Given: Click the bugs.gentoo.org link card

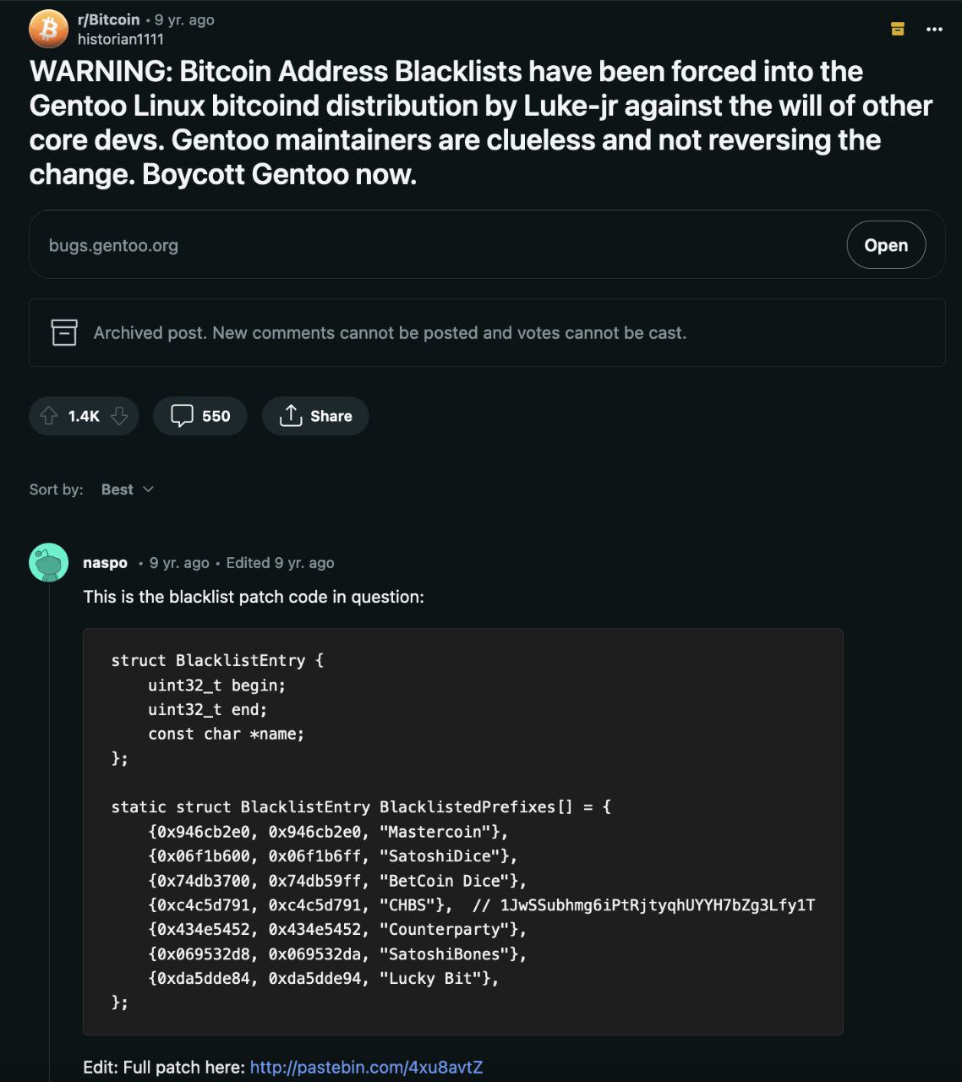Looking at the screenshot, I should click(487, 244).
